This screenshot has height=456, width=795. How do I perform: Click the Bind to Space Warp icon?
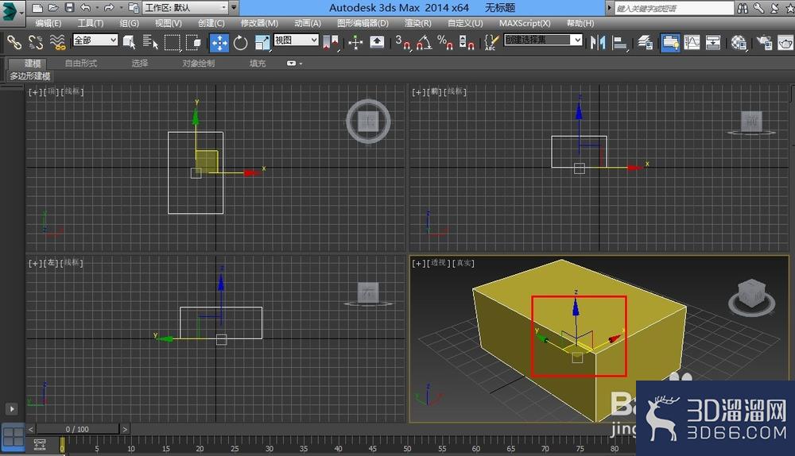58,42
